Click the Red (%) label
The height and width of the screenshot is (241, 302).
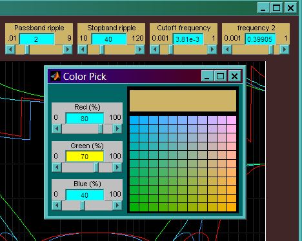pos(87,107)
